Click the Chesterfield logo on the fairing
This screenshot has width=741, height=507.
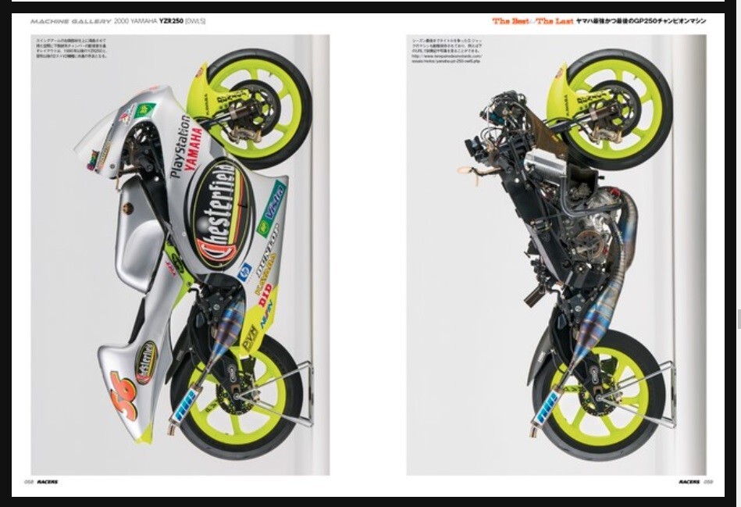[222, 227]
